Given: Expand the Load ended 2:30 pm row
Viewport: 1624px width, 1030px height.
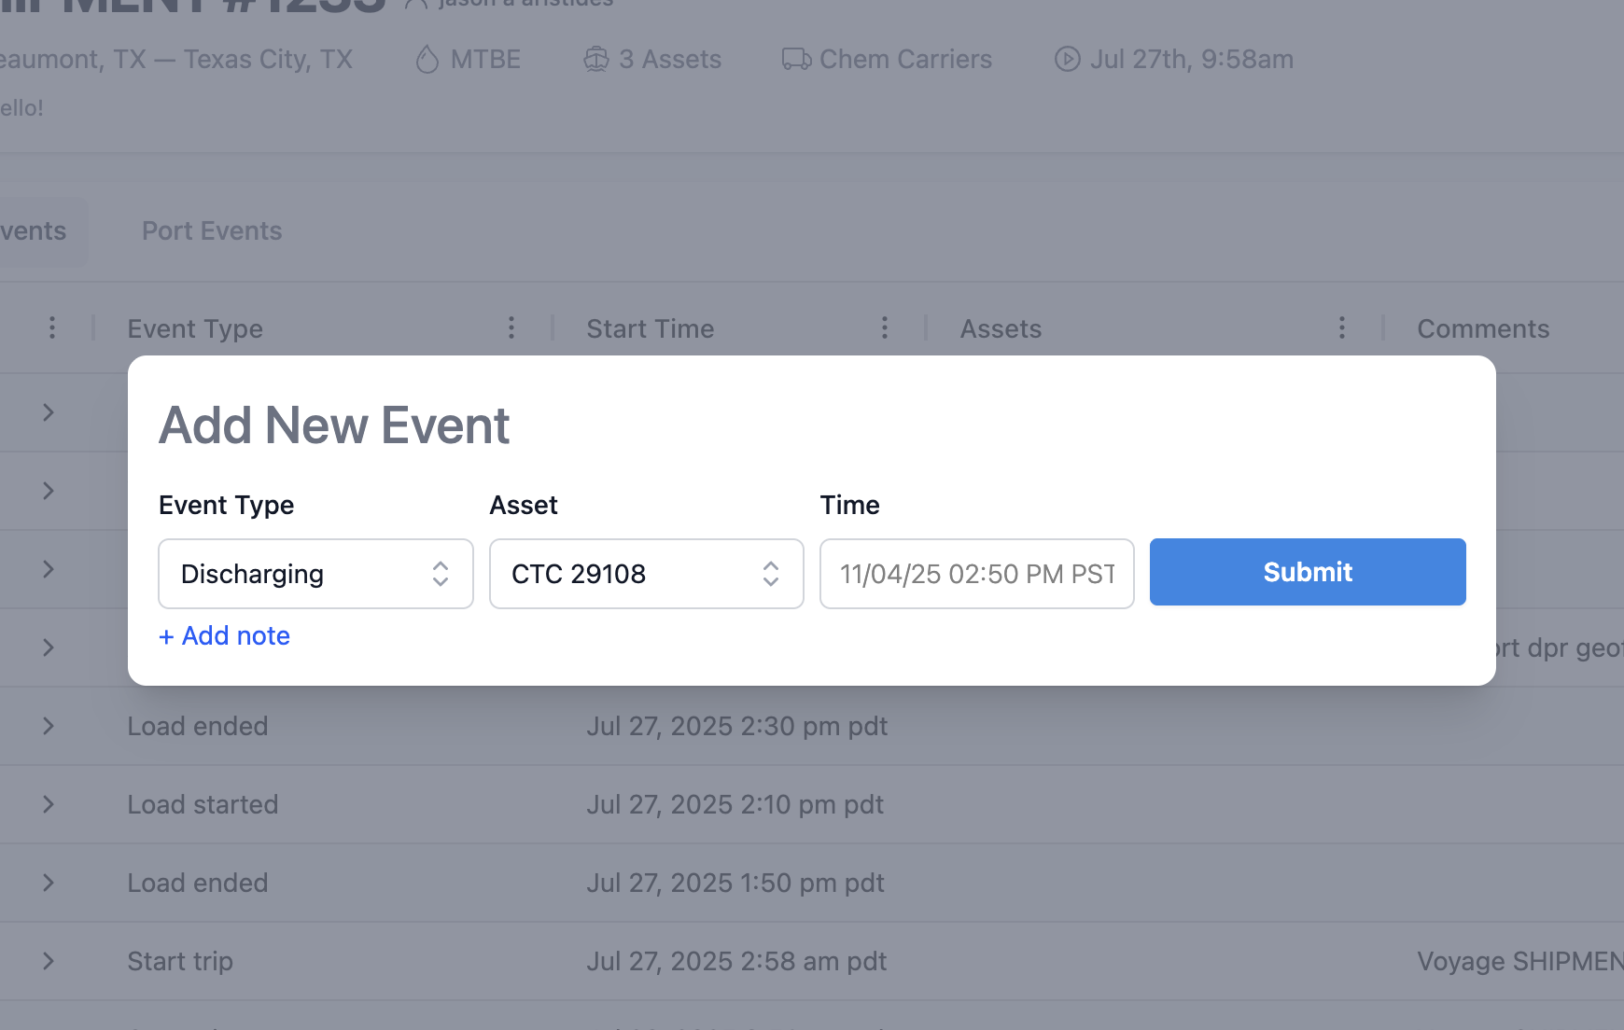Looking at the screenshot, I should click(49, 726).
